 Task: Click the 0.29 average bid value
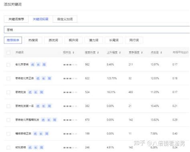pos(175,120)
